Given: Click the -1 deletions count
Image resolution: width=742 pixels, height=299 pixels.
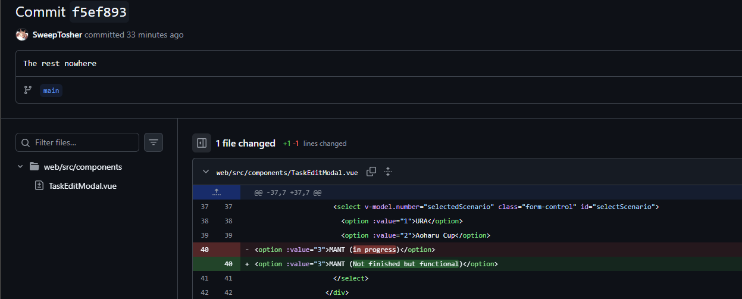Looking at the screenshot, I should [x=296, y=144].
